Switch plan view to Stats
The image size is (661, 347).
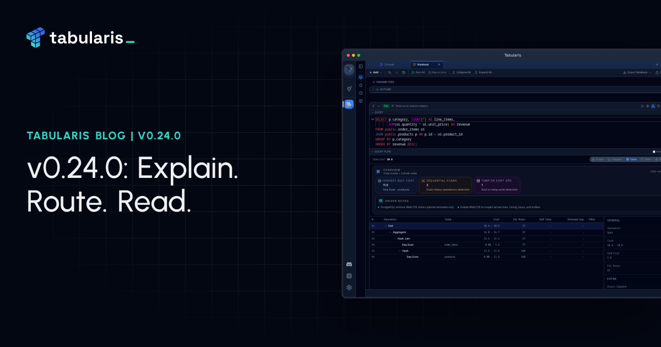[x=646, y=159]
